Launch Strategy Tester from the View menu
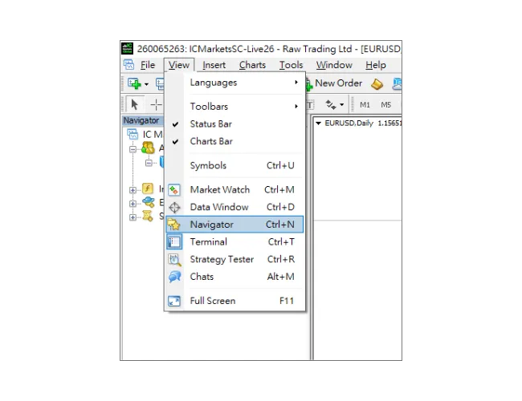Viewport: 522px width, 401px height. (x=221, y=260)
